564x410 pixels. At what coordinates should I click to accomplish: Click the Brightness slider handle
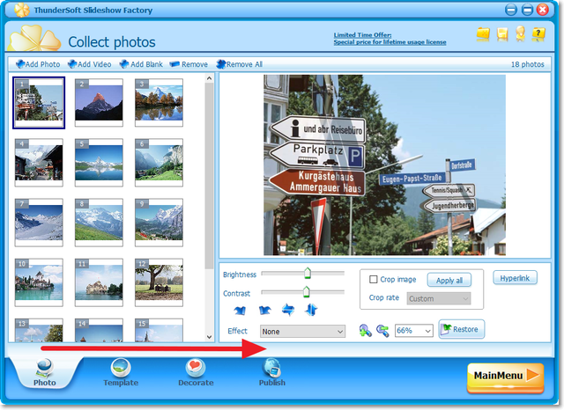click(307, 273)
